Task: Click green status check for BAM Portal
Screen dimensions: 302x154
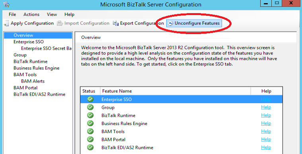Action: pos(90,139)
